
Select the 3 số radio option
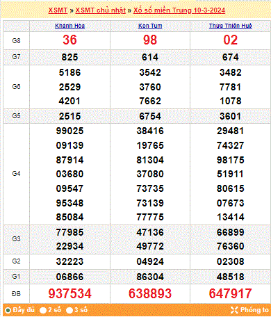tap(69, 310)
